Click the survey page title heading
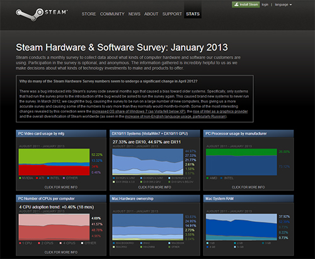Screen dimensions: 315x259 122,47
